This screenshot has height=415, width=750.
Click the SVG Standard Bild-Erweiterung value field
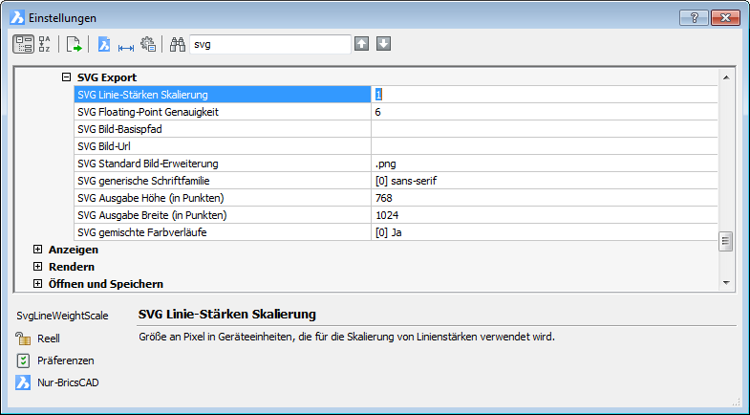click(x=545, y=164)
